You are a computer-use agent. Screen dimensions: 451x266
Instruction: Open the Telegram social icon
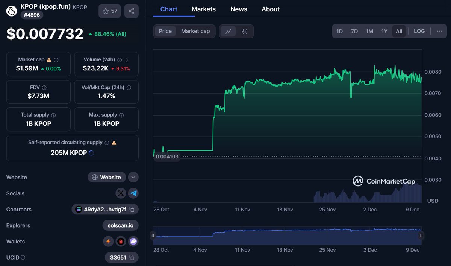pyautogui.click(x=133, y=193)
